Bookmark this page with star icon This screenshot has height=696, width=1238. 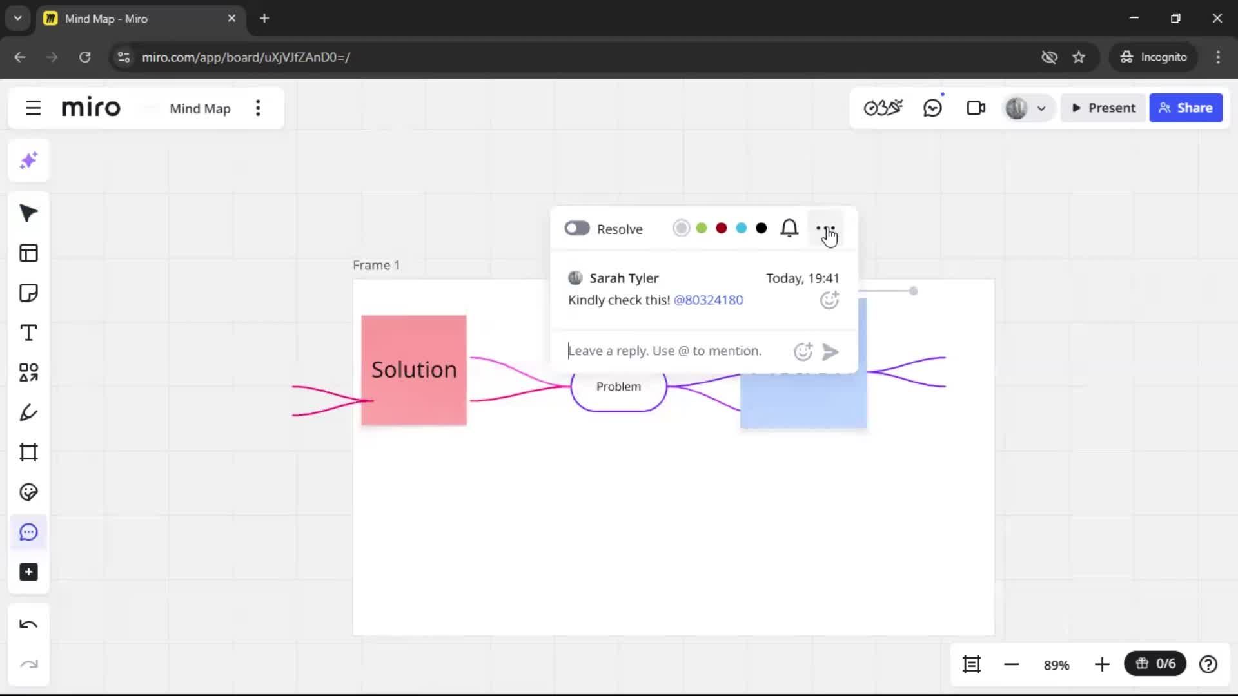coord(1079,57)
